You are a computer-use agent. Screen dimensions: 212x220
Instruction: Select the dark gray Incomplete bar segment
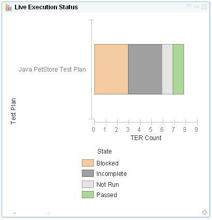[145, 69]
